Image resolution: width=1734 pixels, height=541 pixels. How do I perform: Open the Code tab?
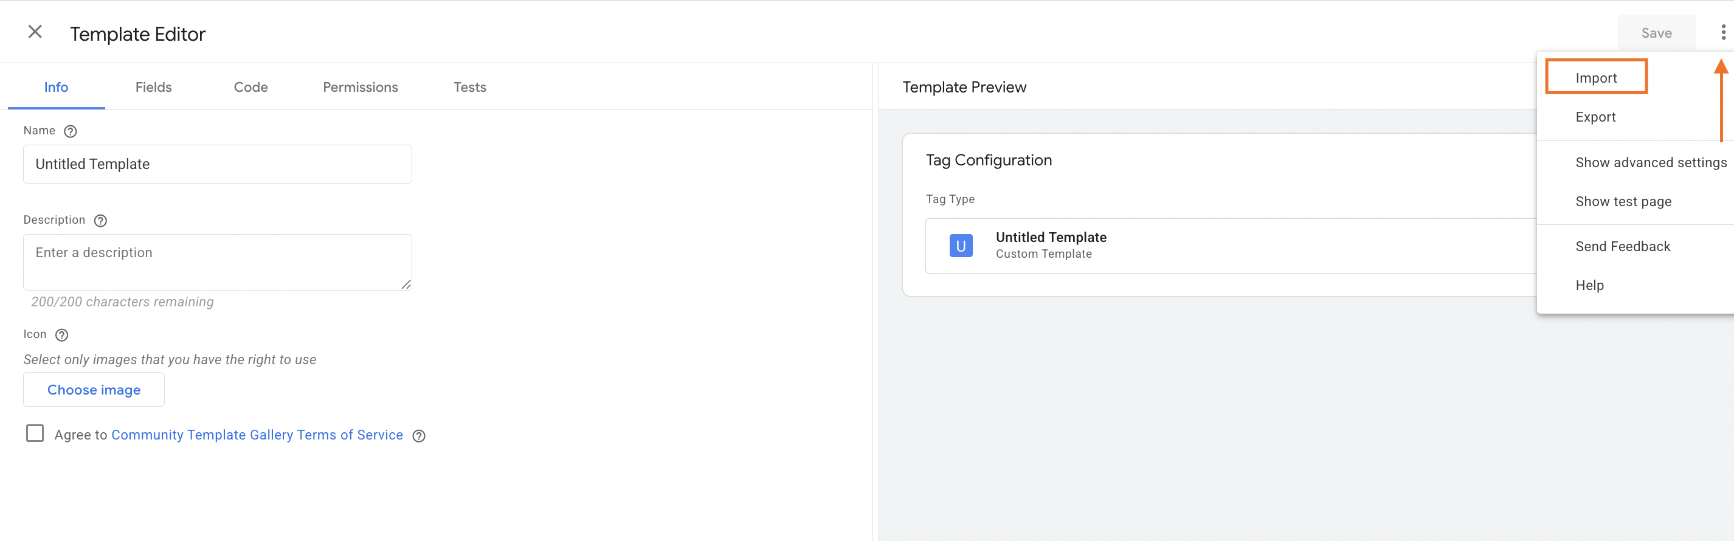coord(250,87)
